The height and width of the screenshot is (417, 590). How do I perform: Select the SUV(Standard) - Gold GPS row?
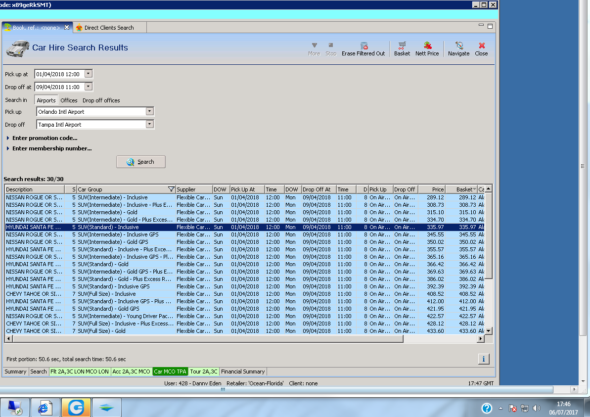point(245,309)
